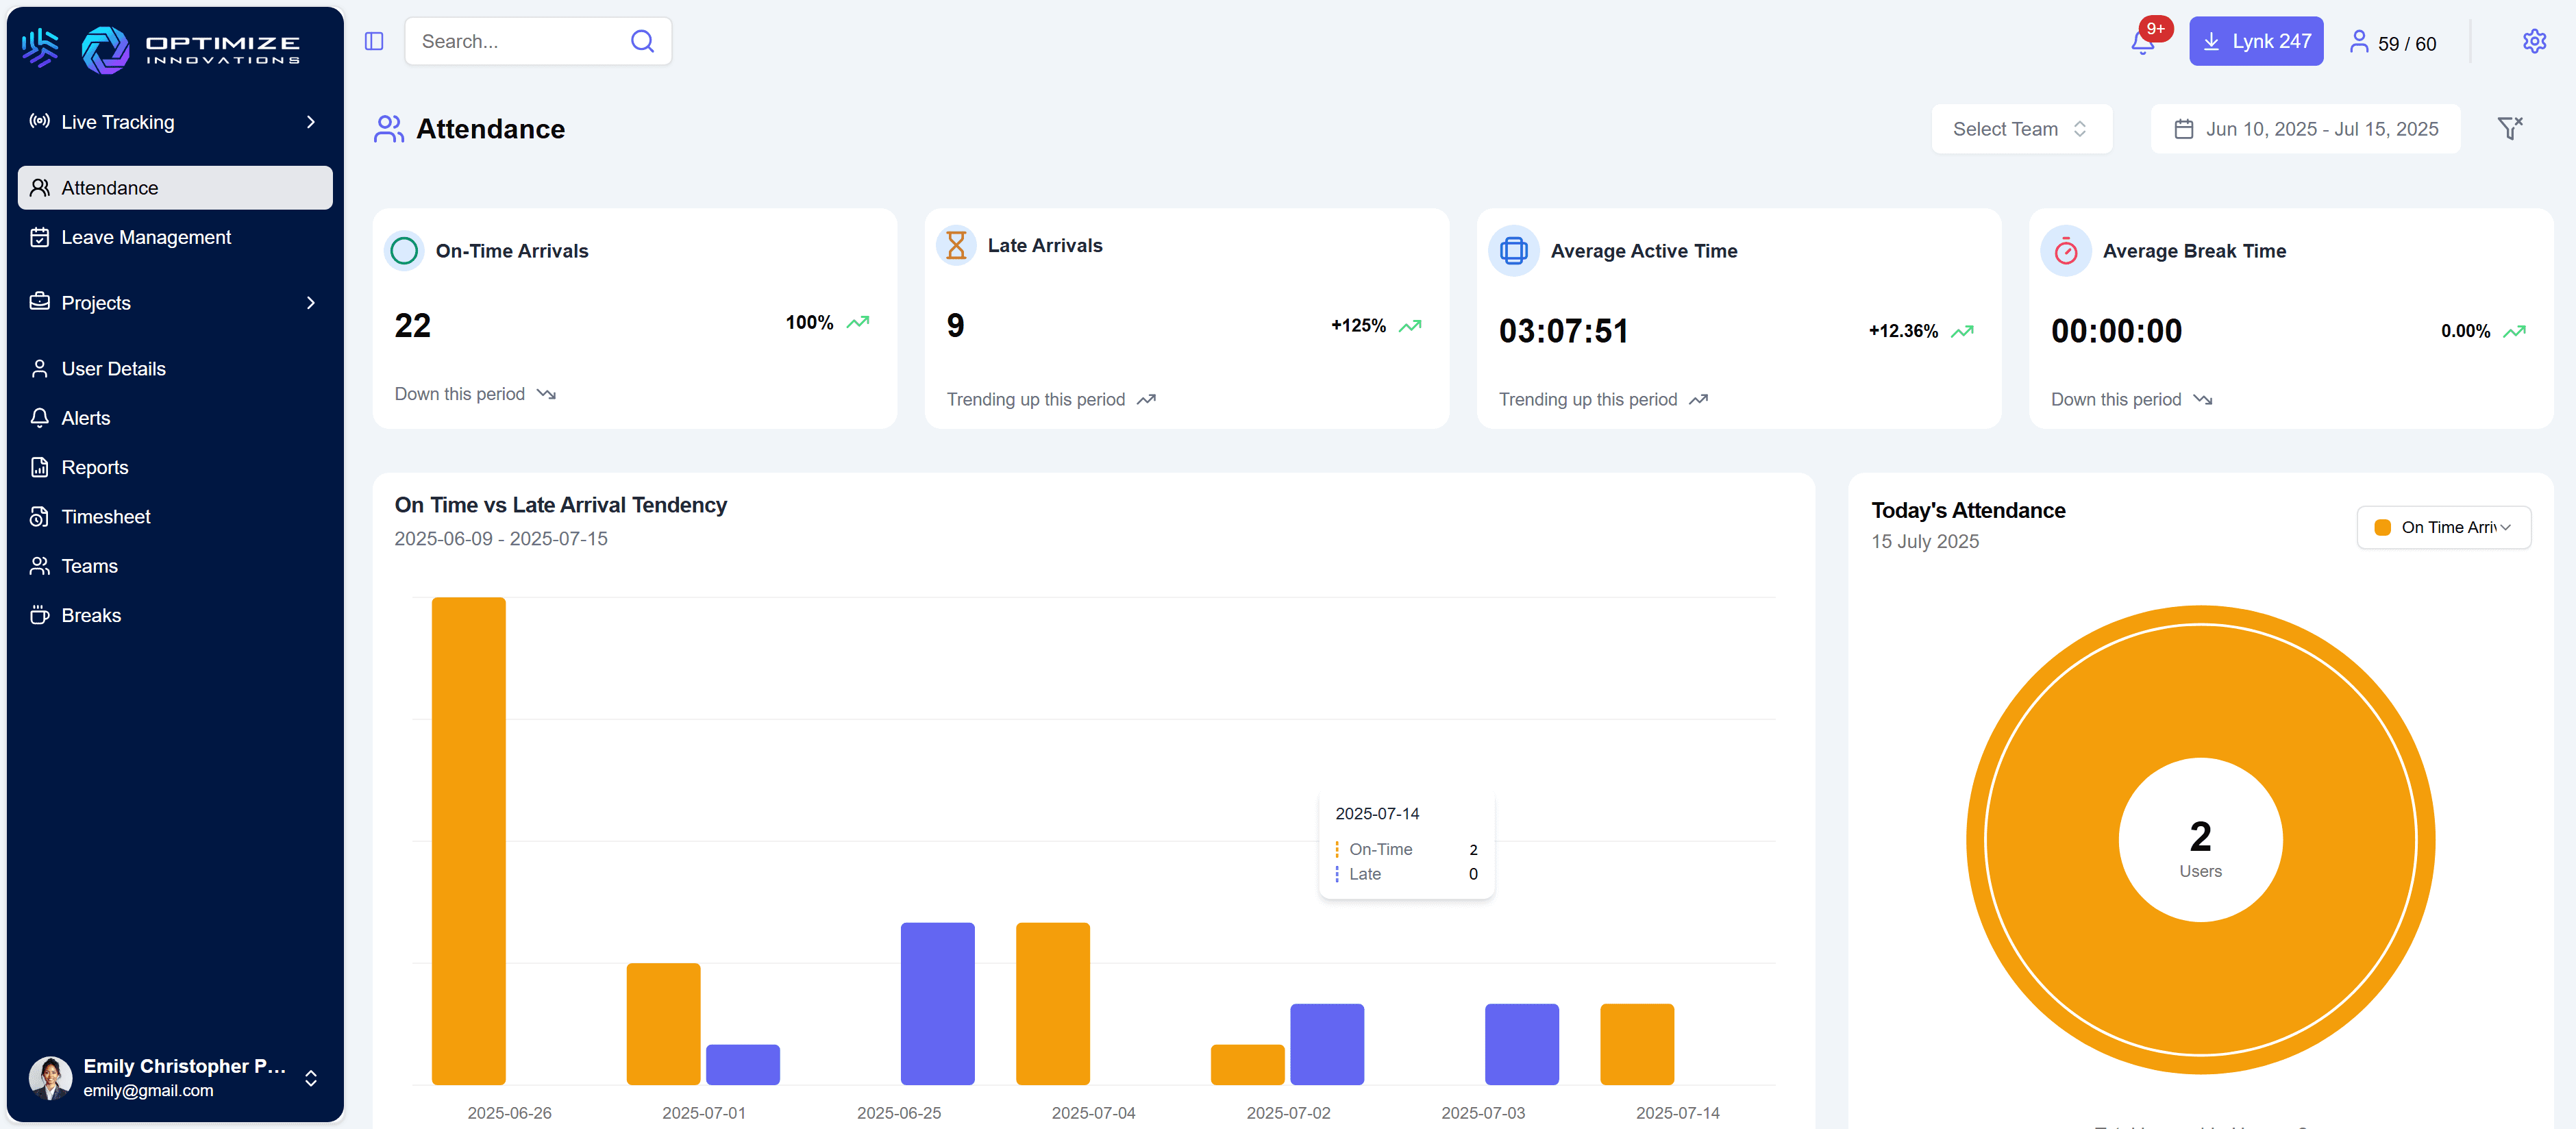This screenshot has width=2576, height=1129.
Task: Click the Late Arrivals hourglass icon
Action: click(x=956, y=245)
